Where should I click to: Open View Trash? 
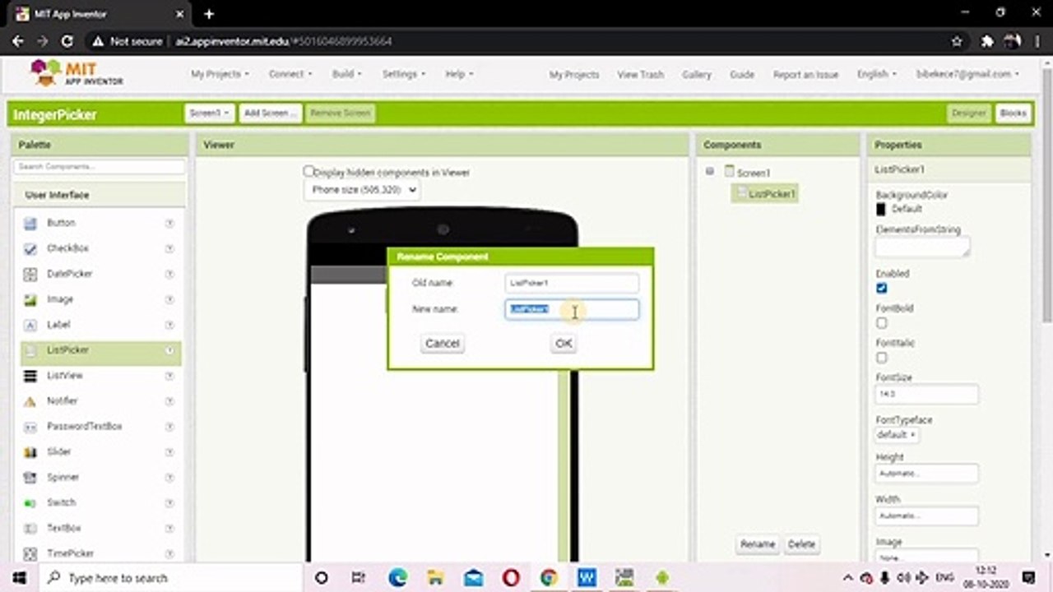[x=640, y=75]
